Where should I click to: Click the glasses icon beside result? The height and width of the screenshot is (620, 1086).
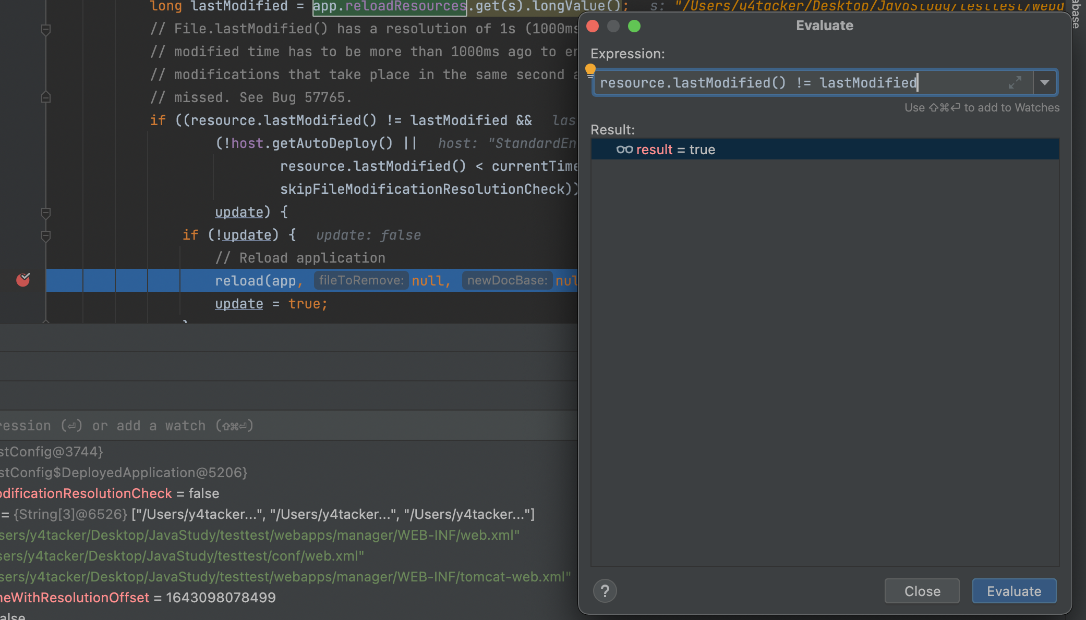click(x=624, y=150)
